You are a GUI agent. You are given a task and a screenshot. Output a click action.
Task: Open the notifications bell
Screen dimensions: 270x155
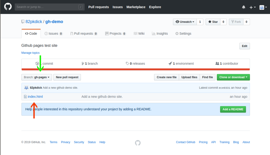point(243,7)
